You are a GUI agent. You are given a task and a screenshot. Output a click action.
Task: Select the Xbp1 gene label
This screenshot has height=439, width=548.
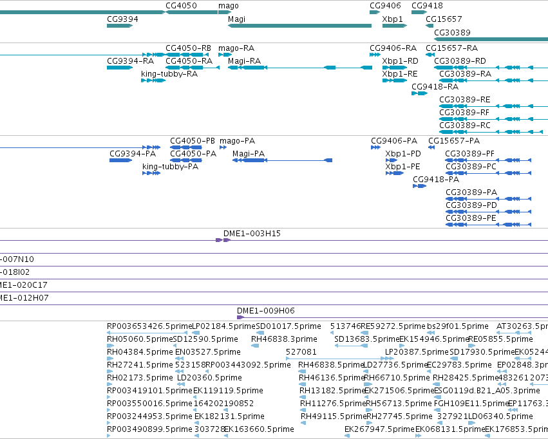pyautogui.click(x=392, y=19)
